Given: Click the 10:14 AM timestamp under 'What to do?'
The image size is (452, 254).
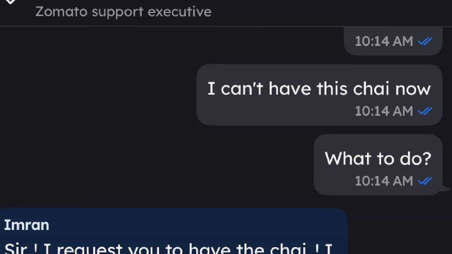Looking at the screenshot, I should pos(384,181).
